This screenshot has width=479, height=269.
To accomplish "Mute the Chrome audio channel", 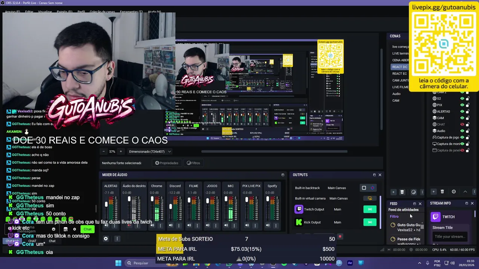I will pos(152,225).
